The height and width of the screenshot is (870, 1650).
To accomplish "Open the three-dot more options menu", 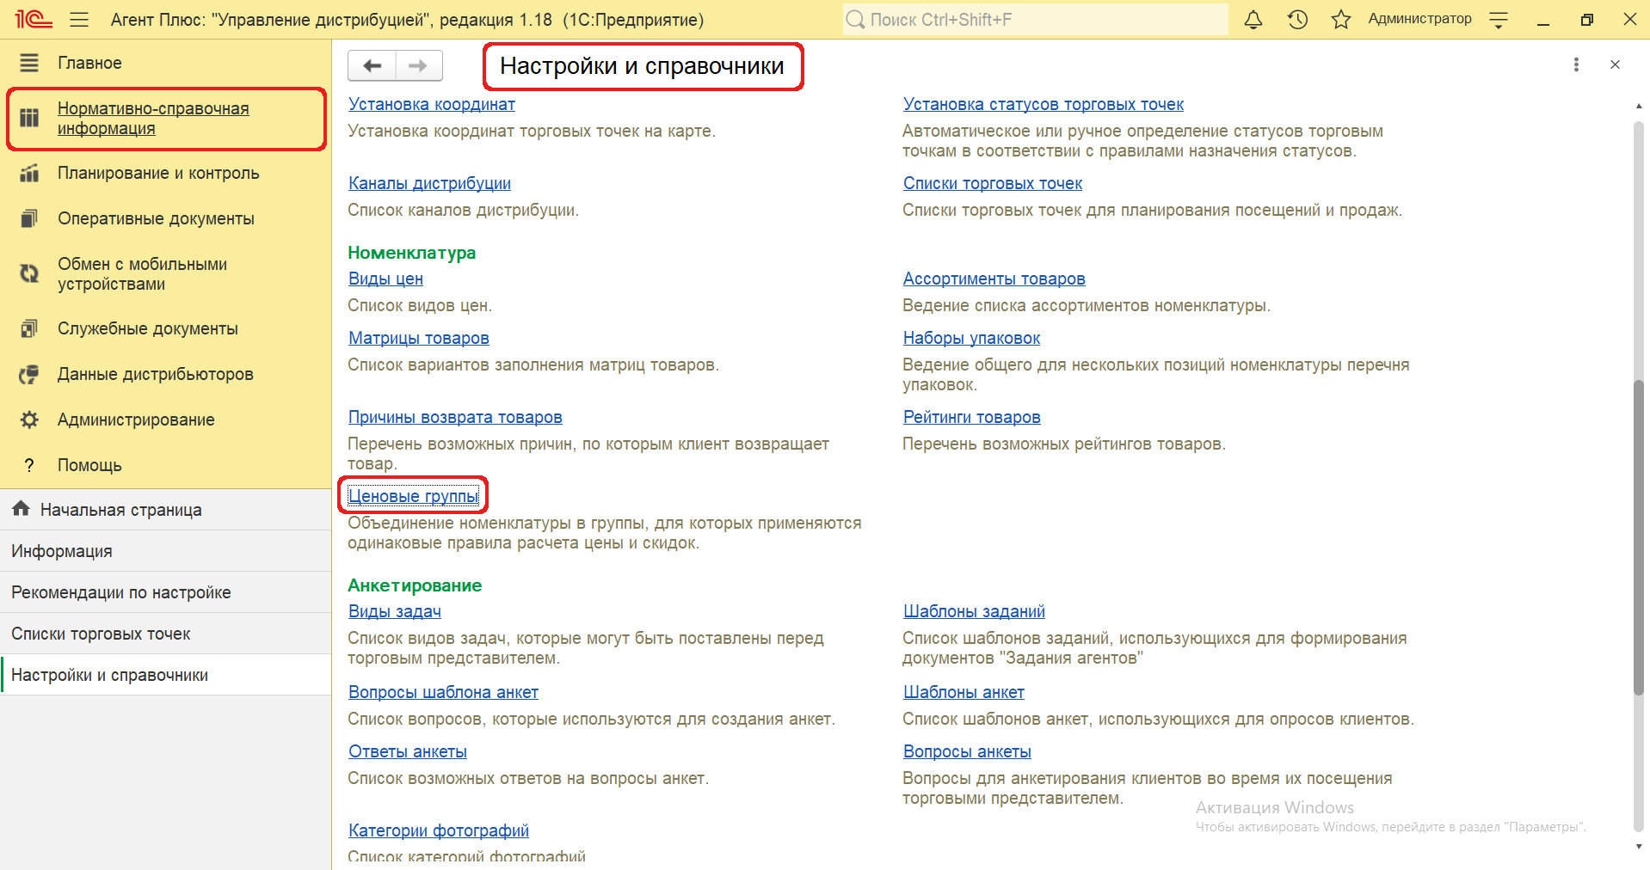I will click(x=1576, y=64).
